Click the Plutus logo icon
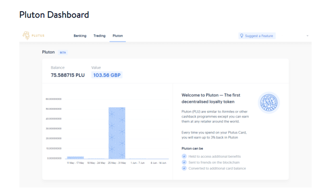 tap(26, 36)
